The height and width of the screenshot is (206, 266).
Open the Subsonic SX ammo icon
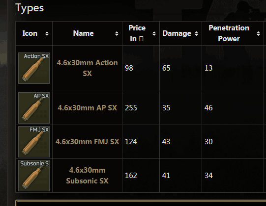tap(34, 176)
